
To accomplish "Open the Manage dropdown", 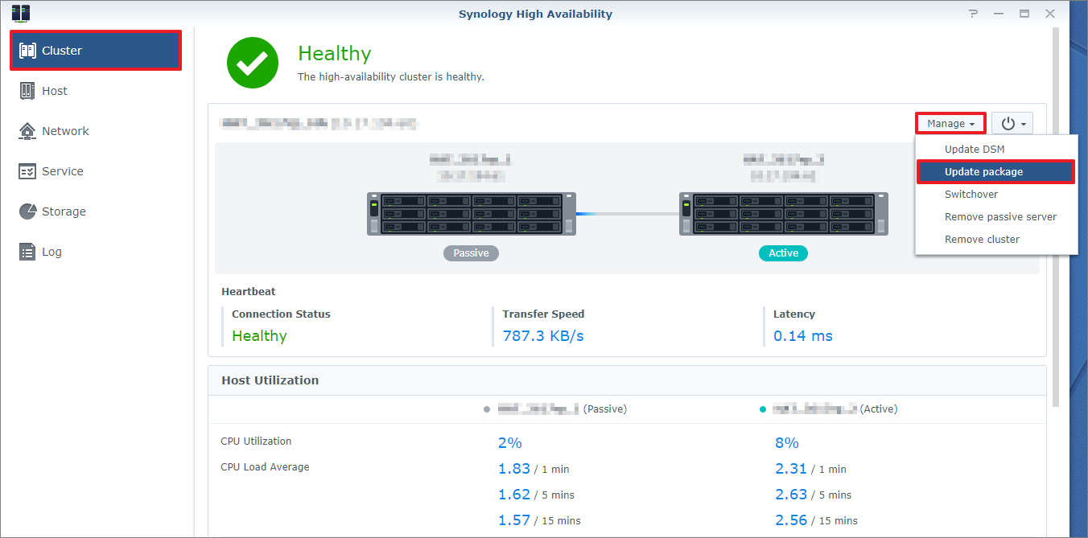I will [950, 124].
